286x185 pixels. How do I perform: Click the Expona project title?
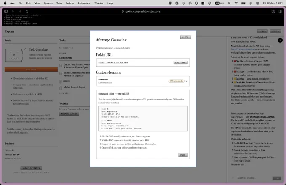[x=10, y=31]
